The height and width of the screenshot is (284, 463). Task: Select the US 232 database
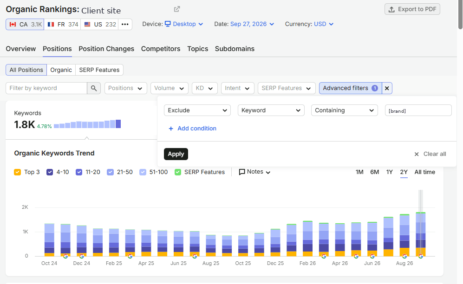point(99,24)
